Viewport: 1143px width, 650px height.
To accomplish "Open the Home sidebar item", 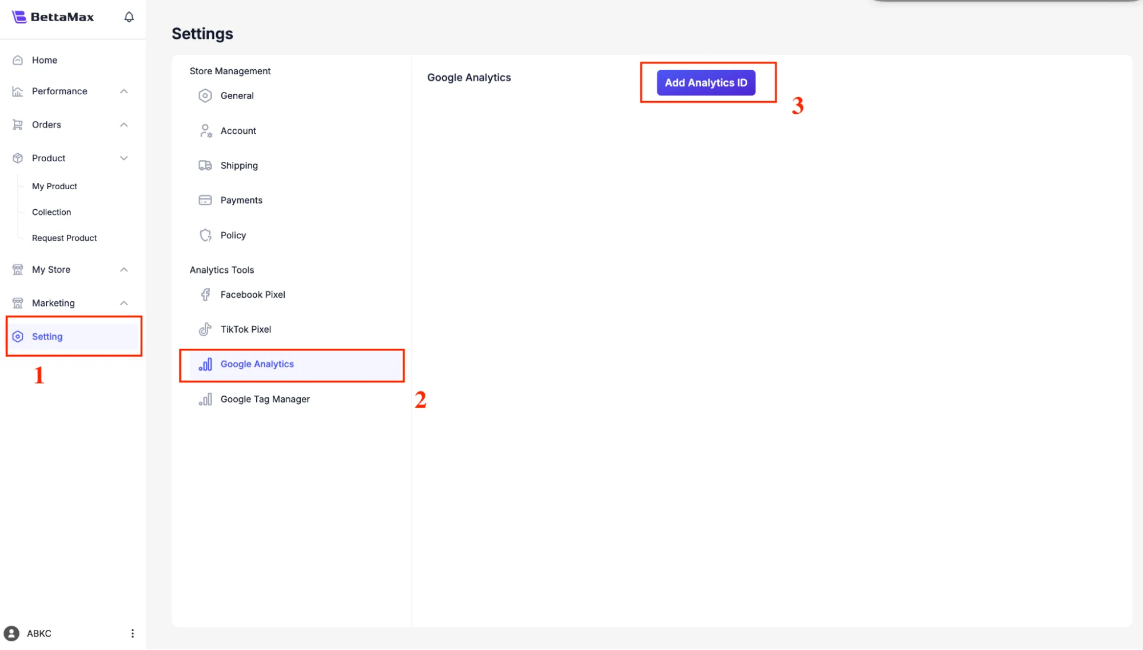I will pos(45,60).
